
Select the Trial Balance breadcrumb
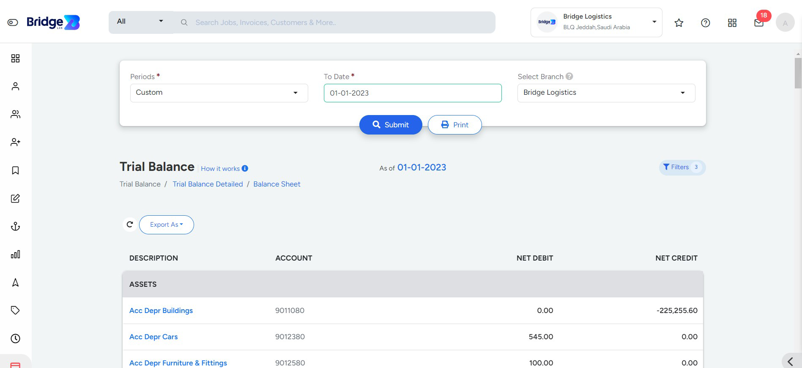click(x=140, y=184)
